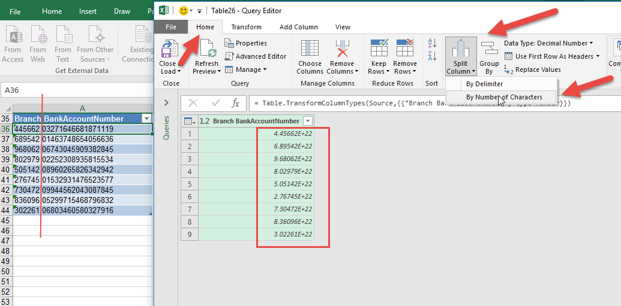The width and height of the screenshot is (621, 306).
Task: Click From Access in the Excel ribbon
Action: [13, 44]
